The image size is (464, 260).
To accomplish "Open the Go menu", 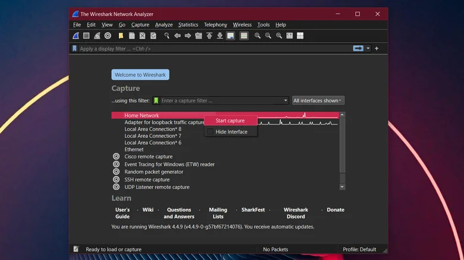I will (122, 25).
